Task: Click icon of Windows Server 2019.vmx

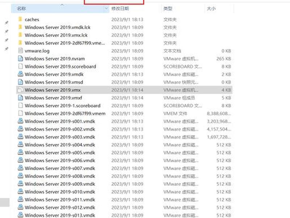Action: point(21,90)
